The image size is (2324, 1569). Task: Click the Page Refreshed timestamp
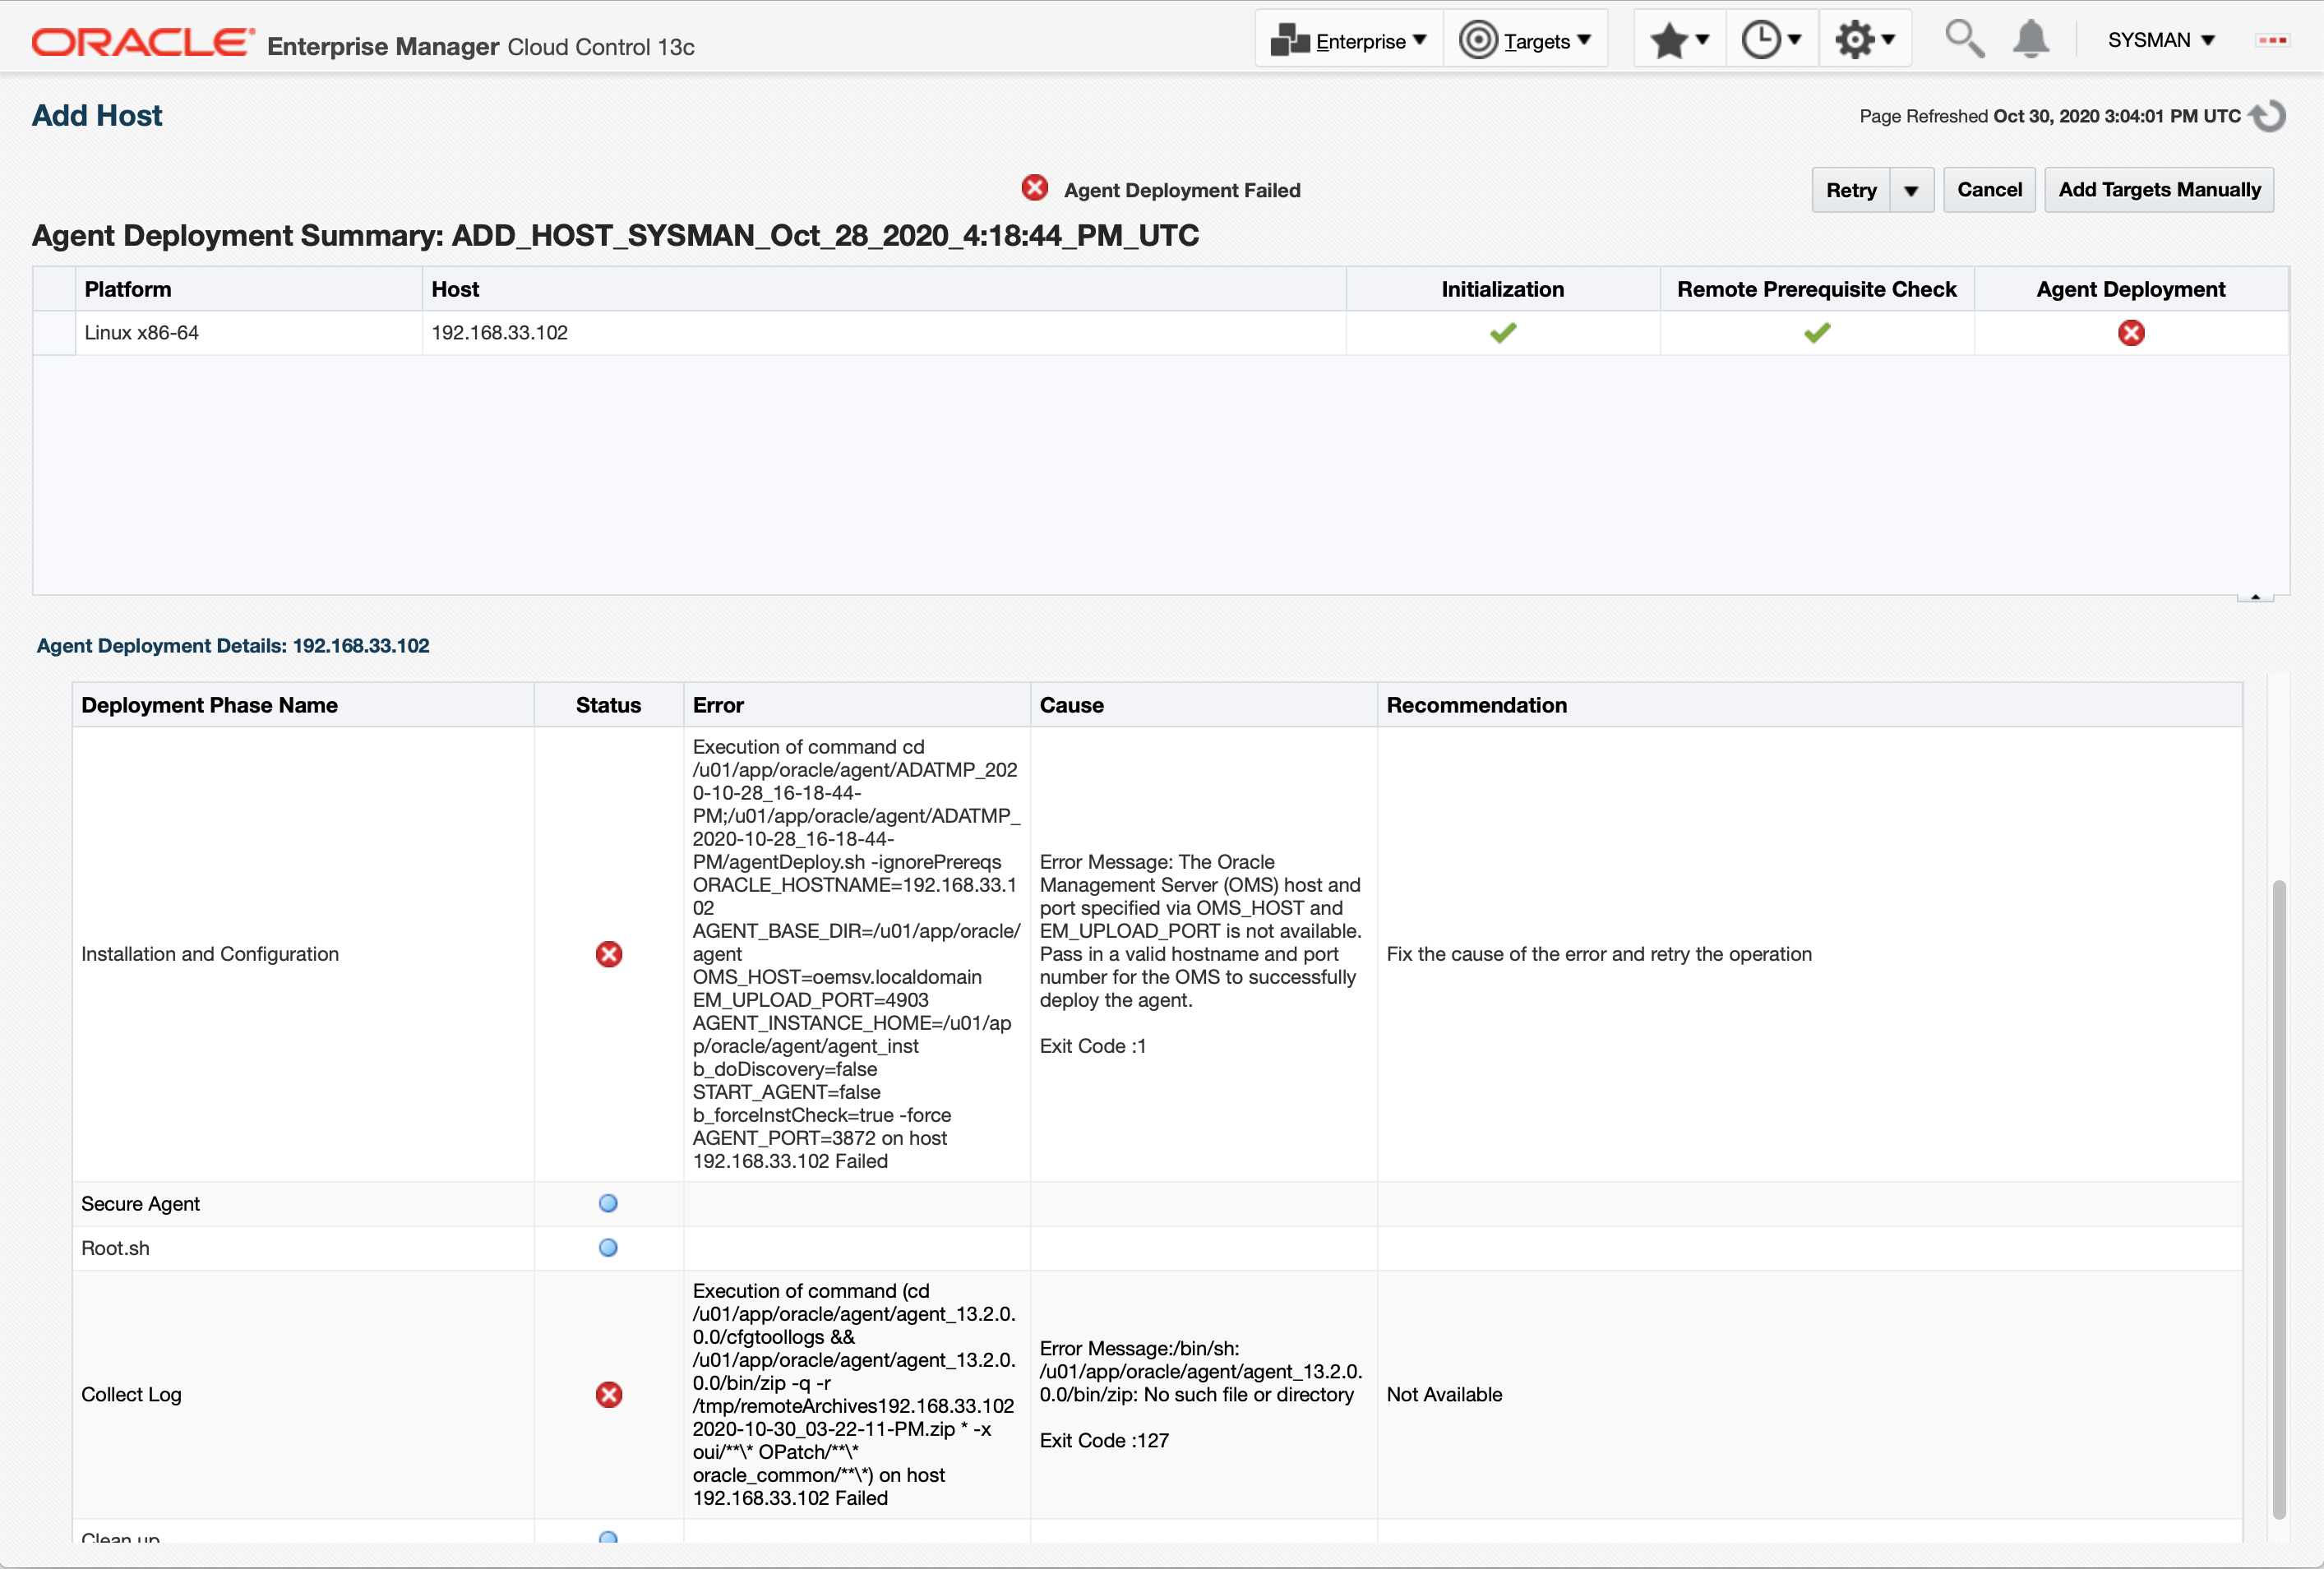2050,116
